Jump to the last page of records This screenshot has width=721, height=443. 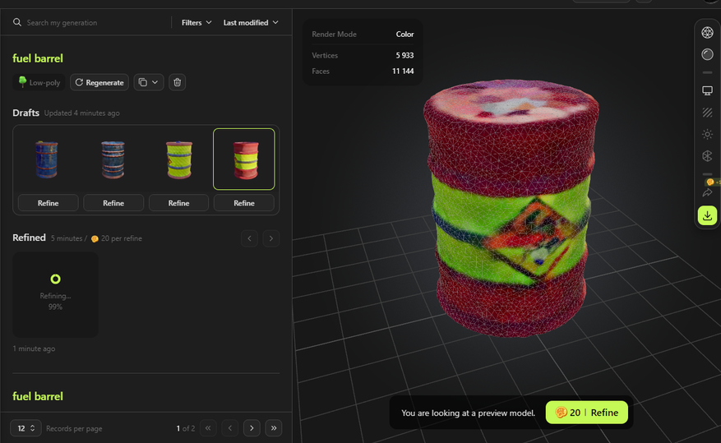pyautogui.click(x=275, y=428)
